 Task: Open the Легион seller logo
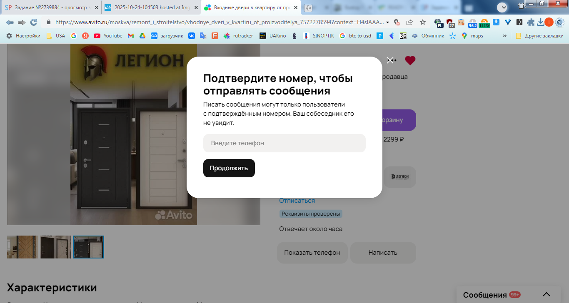[400, 177]
